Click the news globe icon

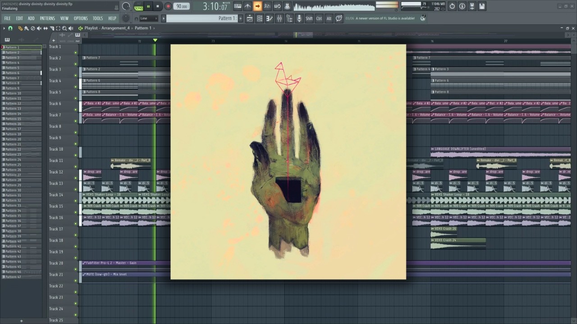pos(423,18)
